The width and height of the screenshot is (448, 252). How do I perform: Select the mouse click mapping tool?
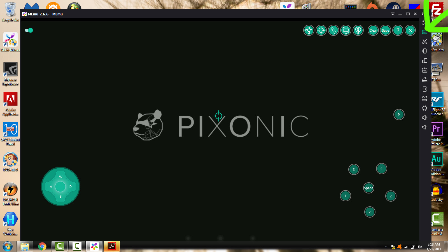point(358,30)
